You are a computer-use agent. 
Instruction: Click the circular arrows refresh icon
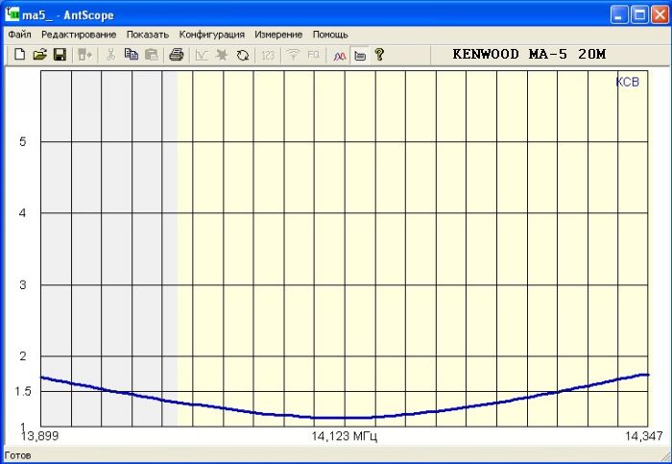[x=243, y=55]
